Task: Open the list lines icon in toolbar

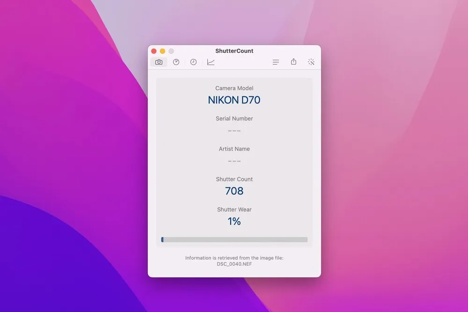Action: coord(276,62)
